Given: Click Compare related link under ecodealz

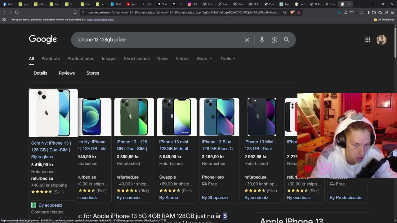Looking at the screenshot, I should tap(47, 212).
